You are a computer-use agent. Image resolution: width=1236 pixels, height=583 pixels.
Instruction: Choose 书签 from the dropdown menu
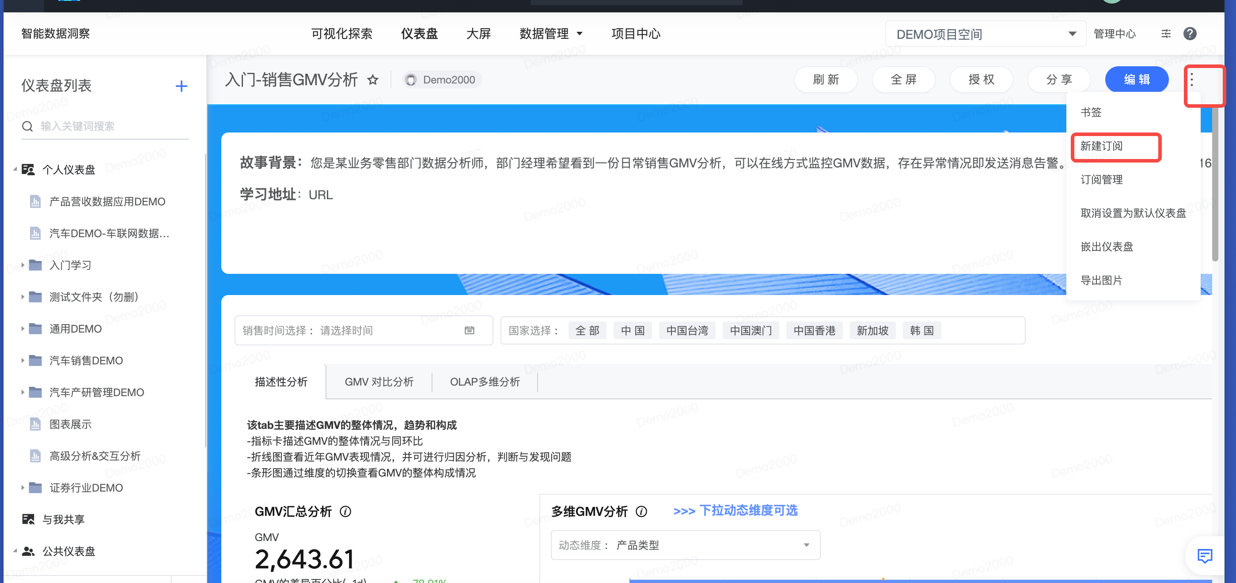tap(1091, 112)
